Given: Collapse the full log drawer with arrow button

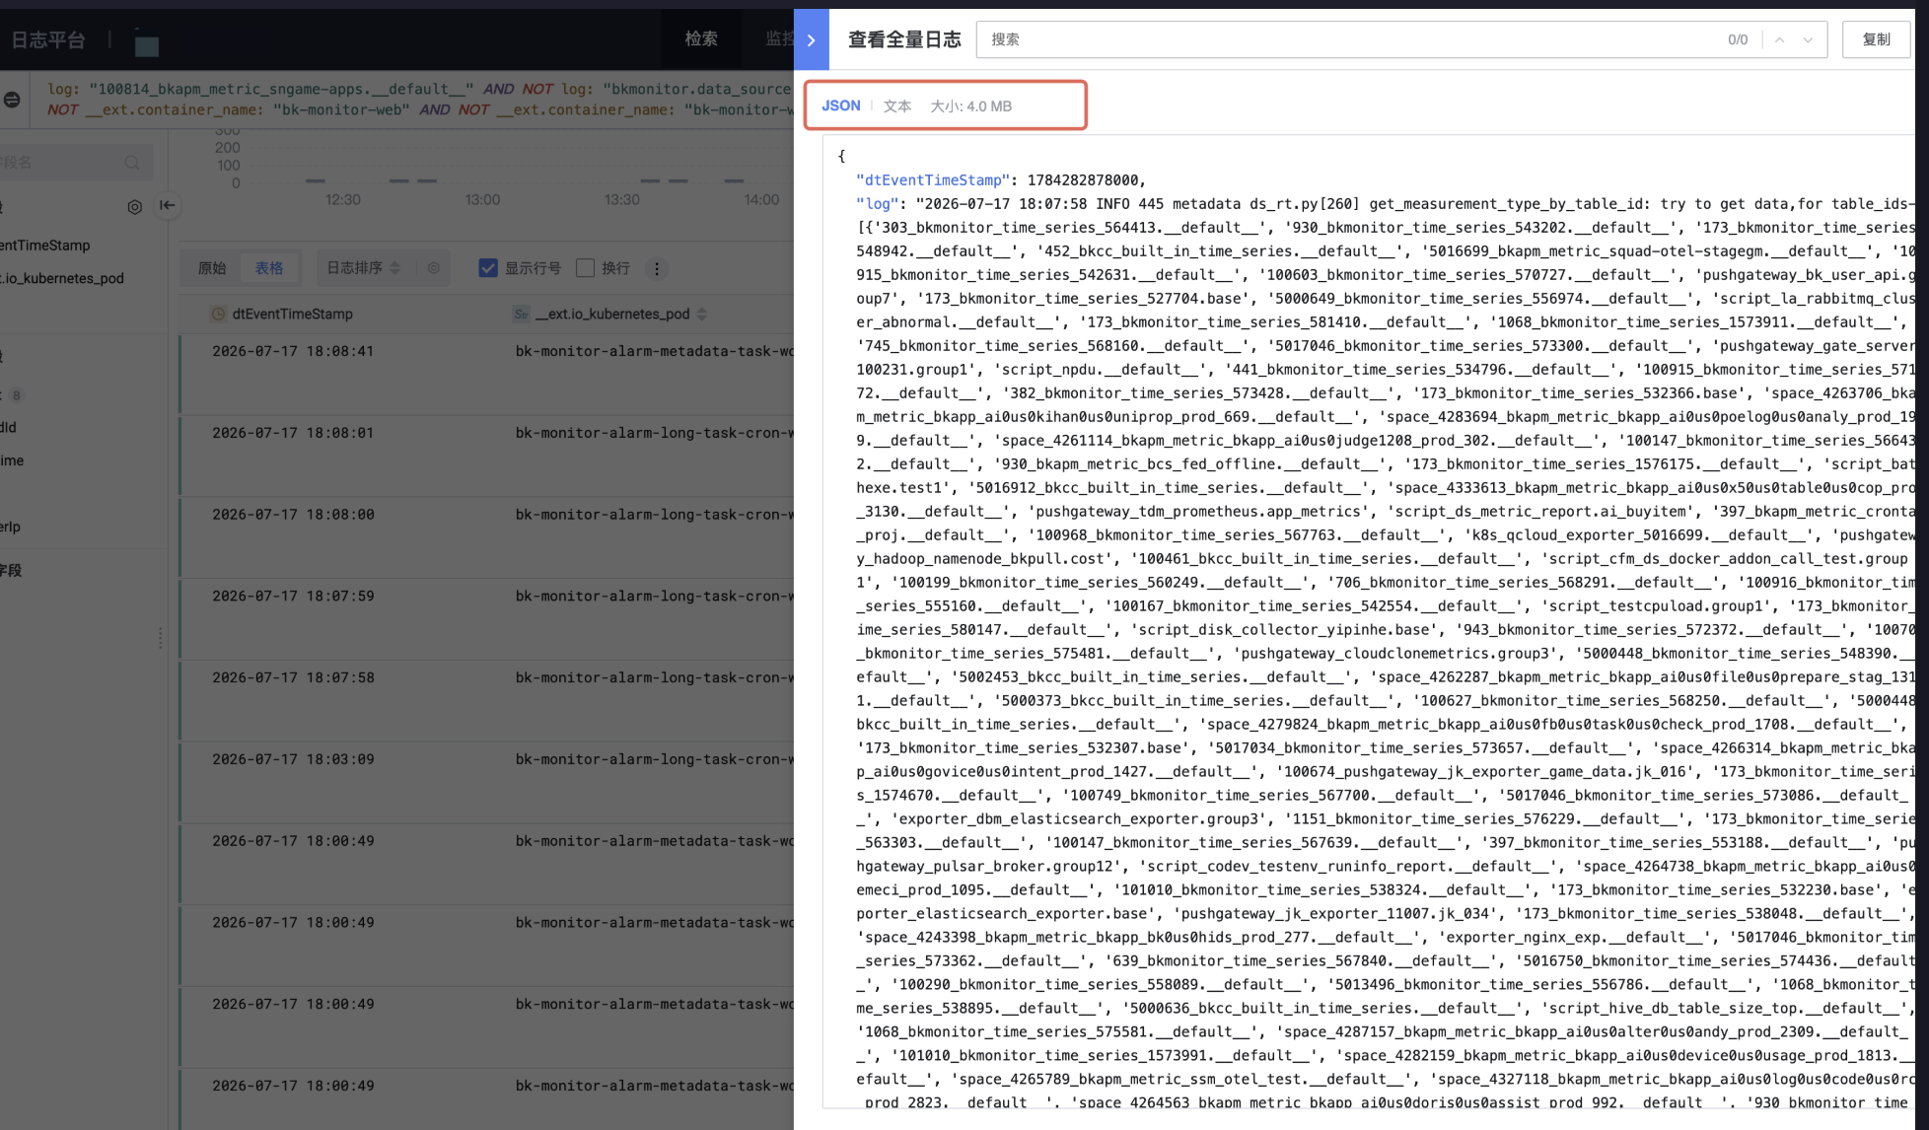Looking at the screenshot, I should tap(811, 39).
